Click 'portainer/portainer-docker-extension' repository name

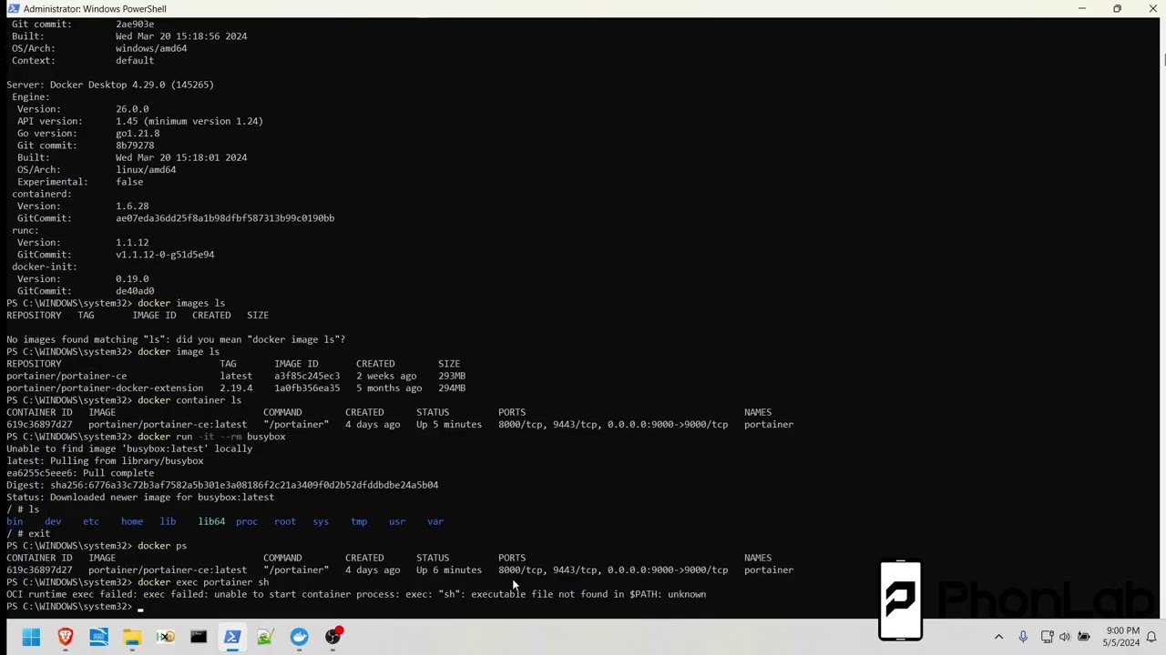[105, 388]
